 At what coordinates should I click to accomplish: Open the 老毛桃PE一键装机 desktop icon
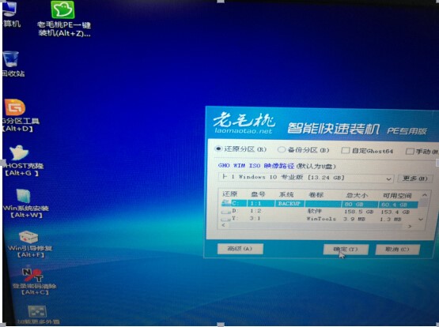click(x=63, y=19)
